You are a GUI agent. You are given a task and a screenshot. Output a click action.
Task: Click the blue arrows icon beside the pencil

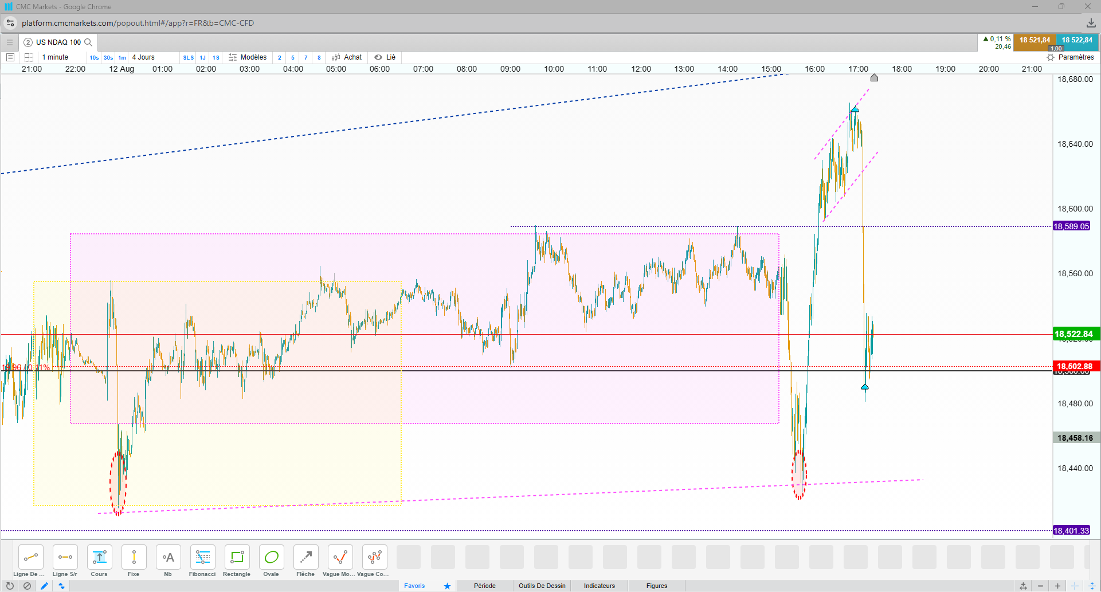(61, 586)
